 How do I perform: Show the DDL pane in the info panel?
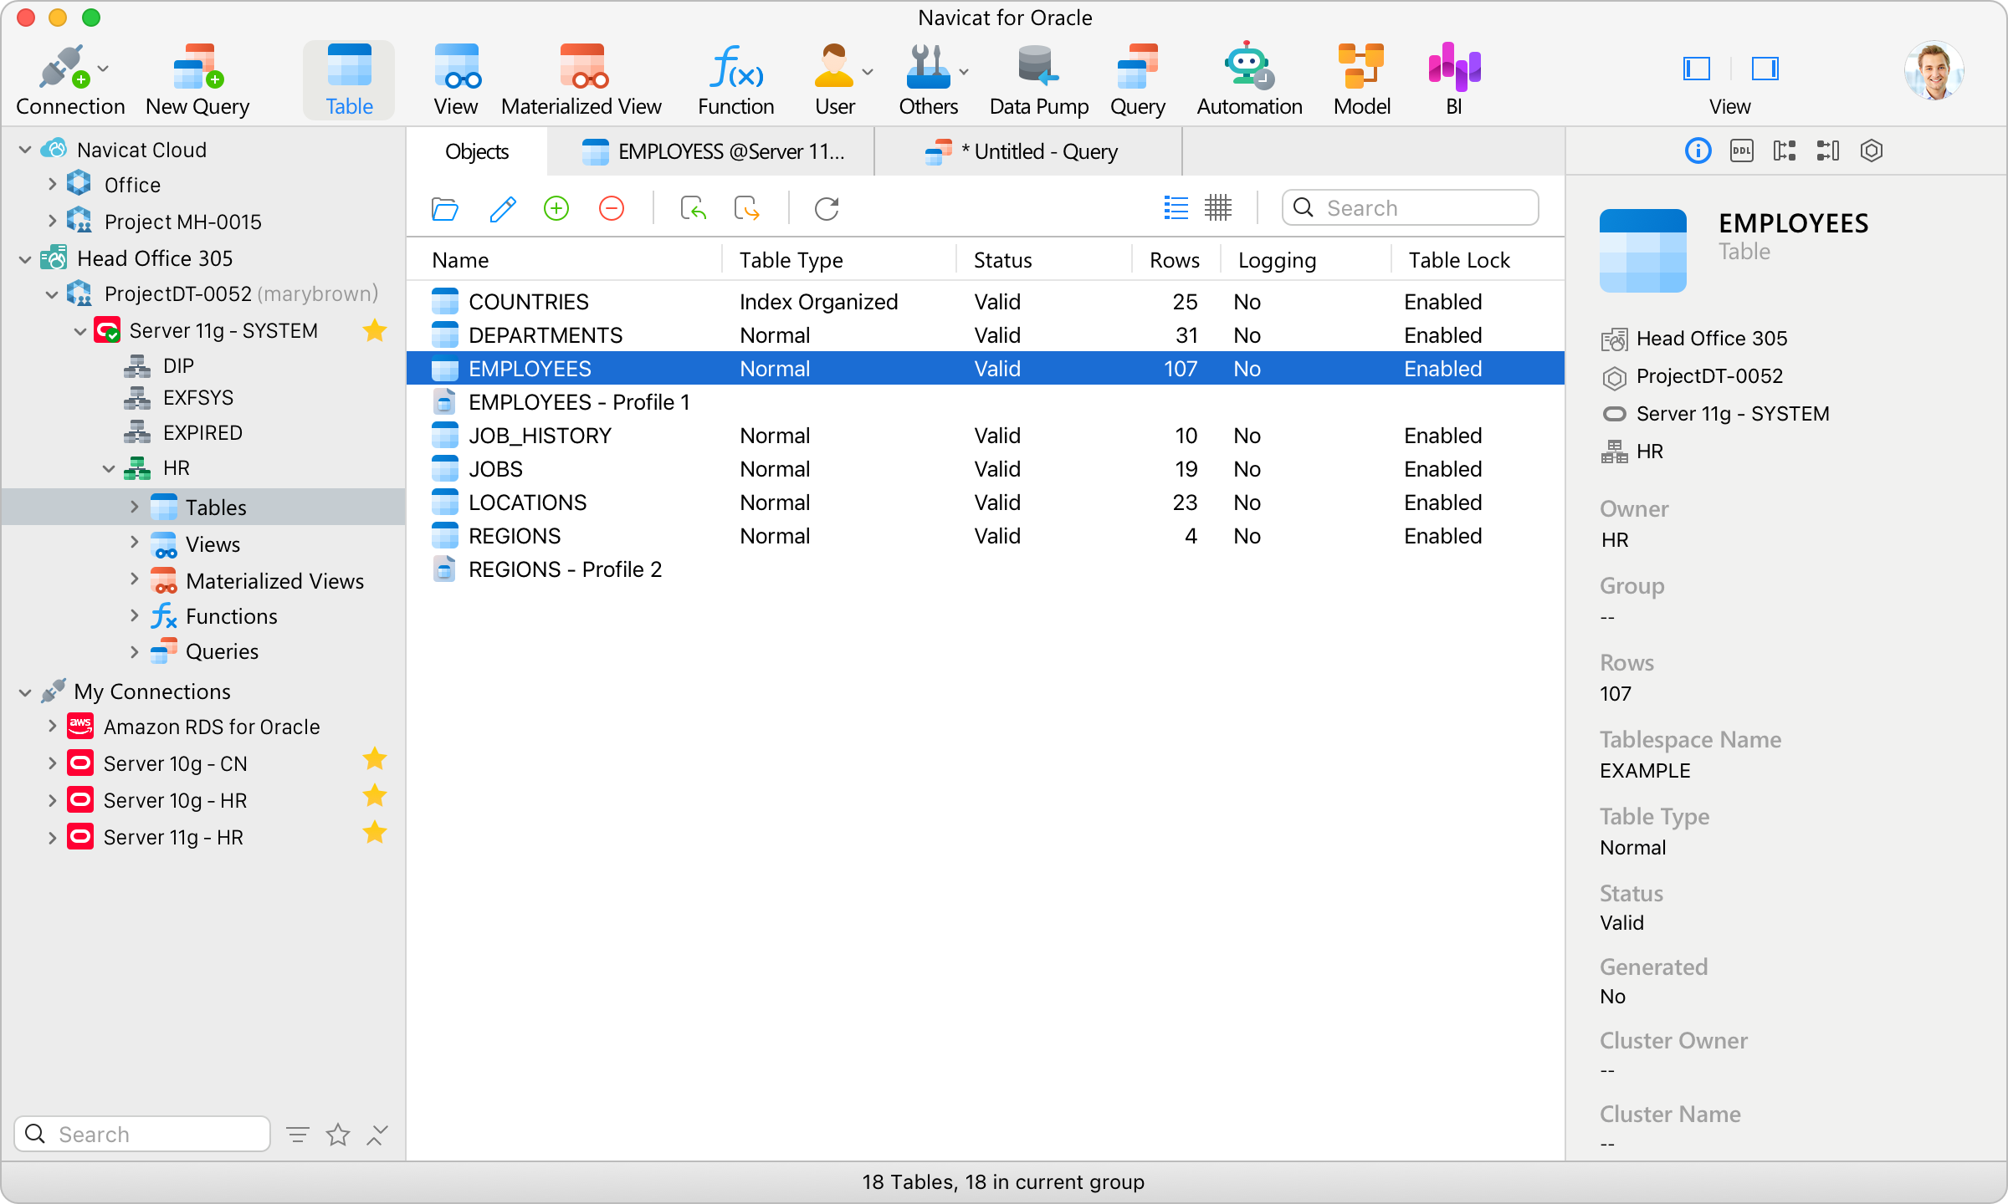(1741, 150)
